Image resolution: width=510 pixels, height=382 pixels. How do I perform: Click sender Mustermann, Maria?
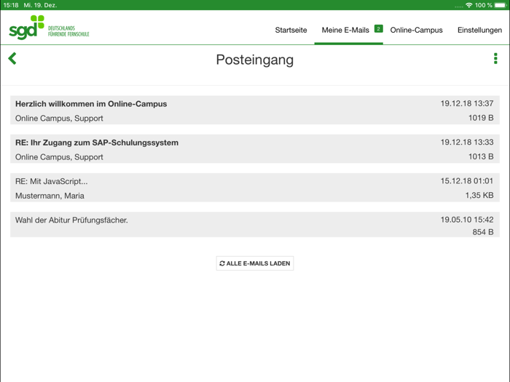[x=50, y=196]
